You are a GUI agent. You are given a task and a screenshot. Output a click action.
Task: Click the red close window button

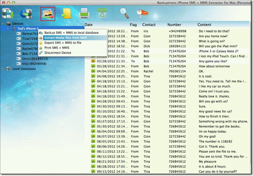click(x=3, y=3)
